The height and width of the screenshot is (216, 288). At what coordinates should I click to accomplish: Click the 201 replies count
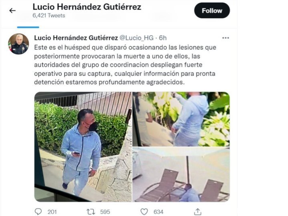pos(52,212)
